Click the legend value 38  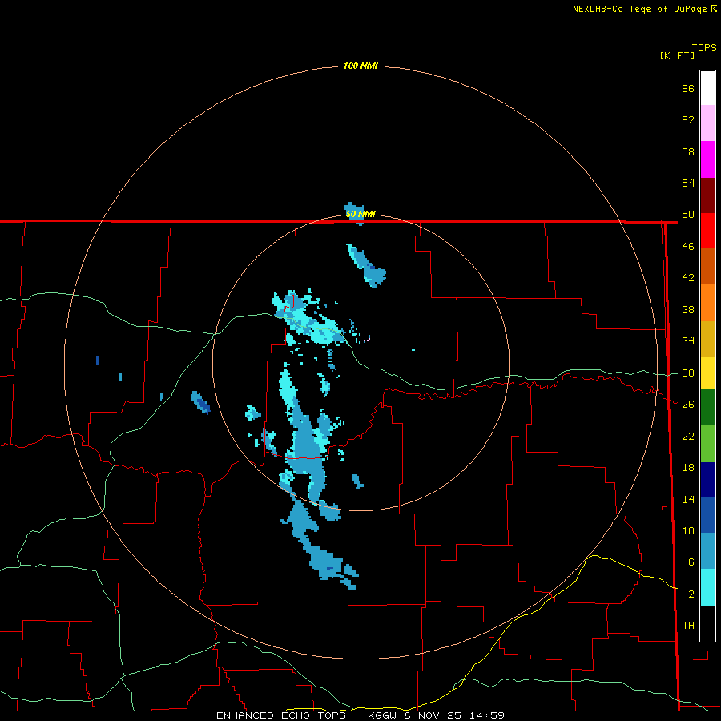point(688,309)
